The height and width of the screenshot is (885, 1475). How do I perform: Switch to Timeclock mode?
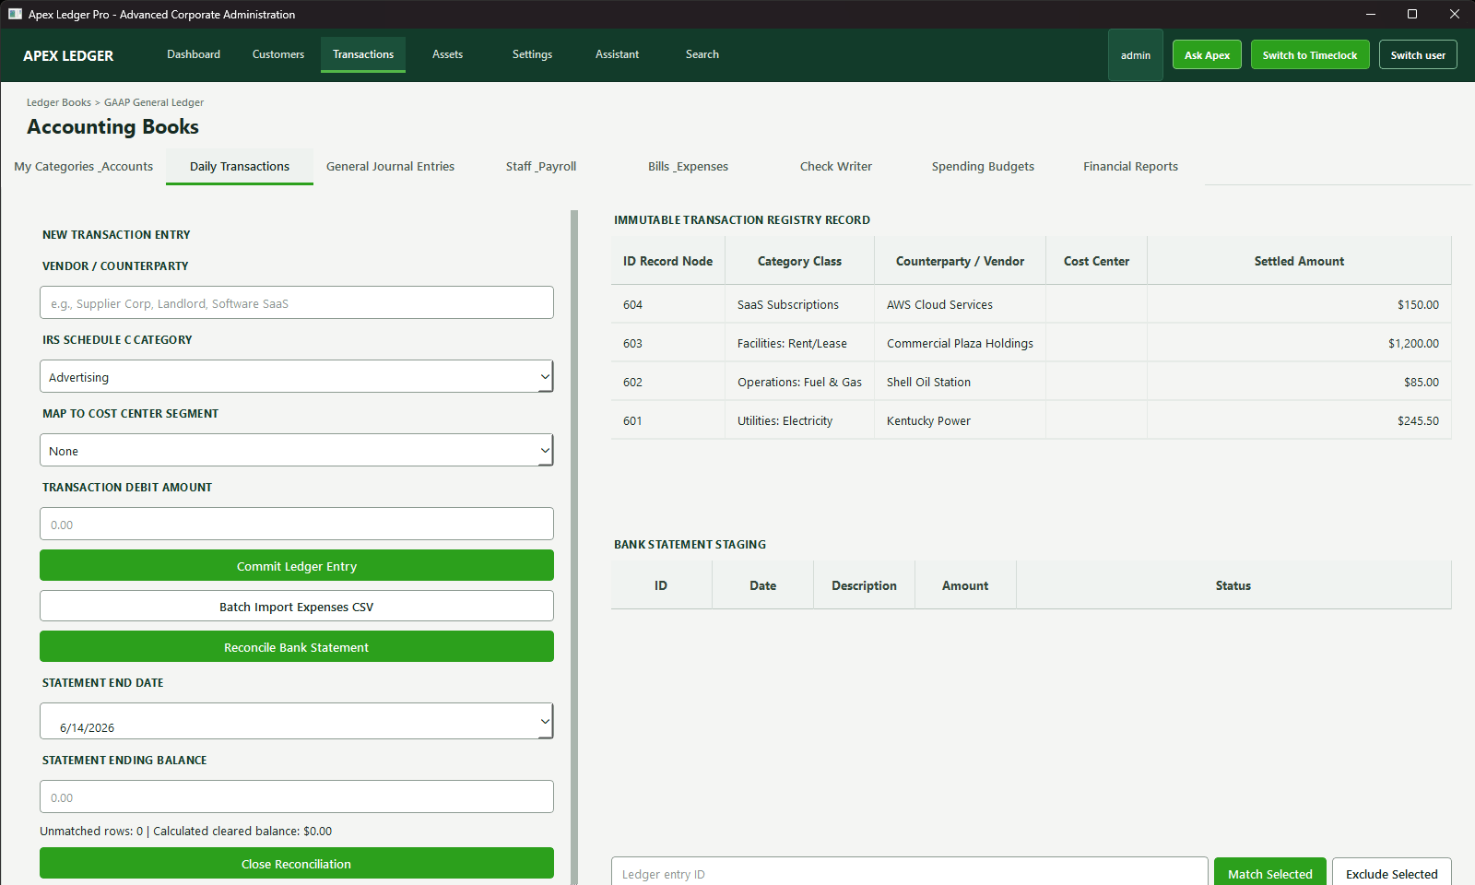pyautogui.click(x=1310, y=55)
